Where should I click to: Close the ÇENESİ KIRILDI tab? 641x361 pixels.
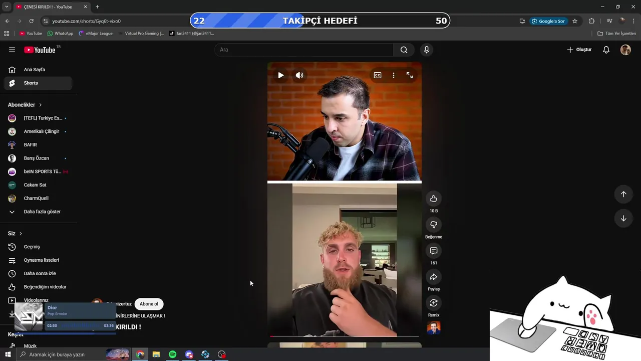[x=85, y=7]
